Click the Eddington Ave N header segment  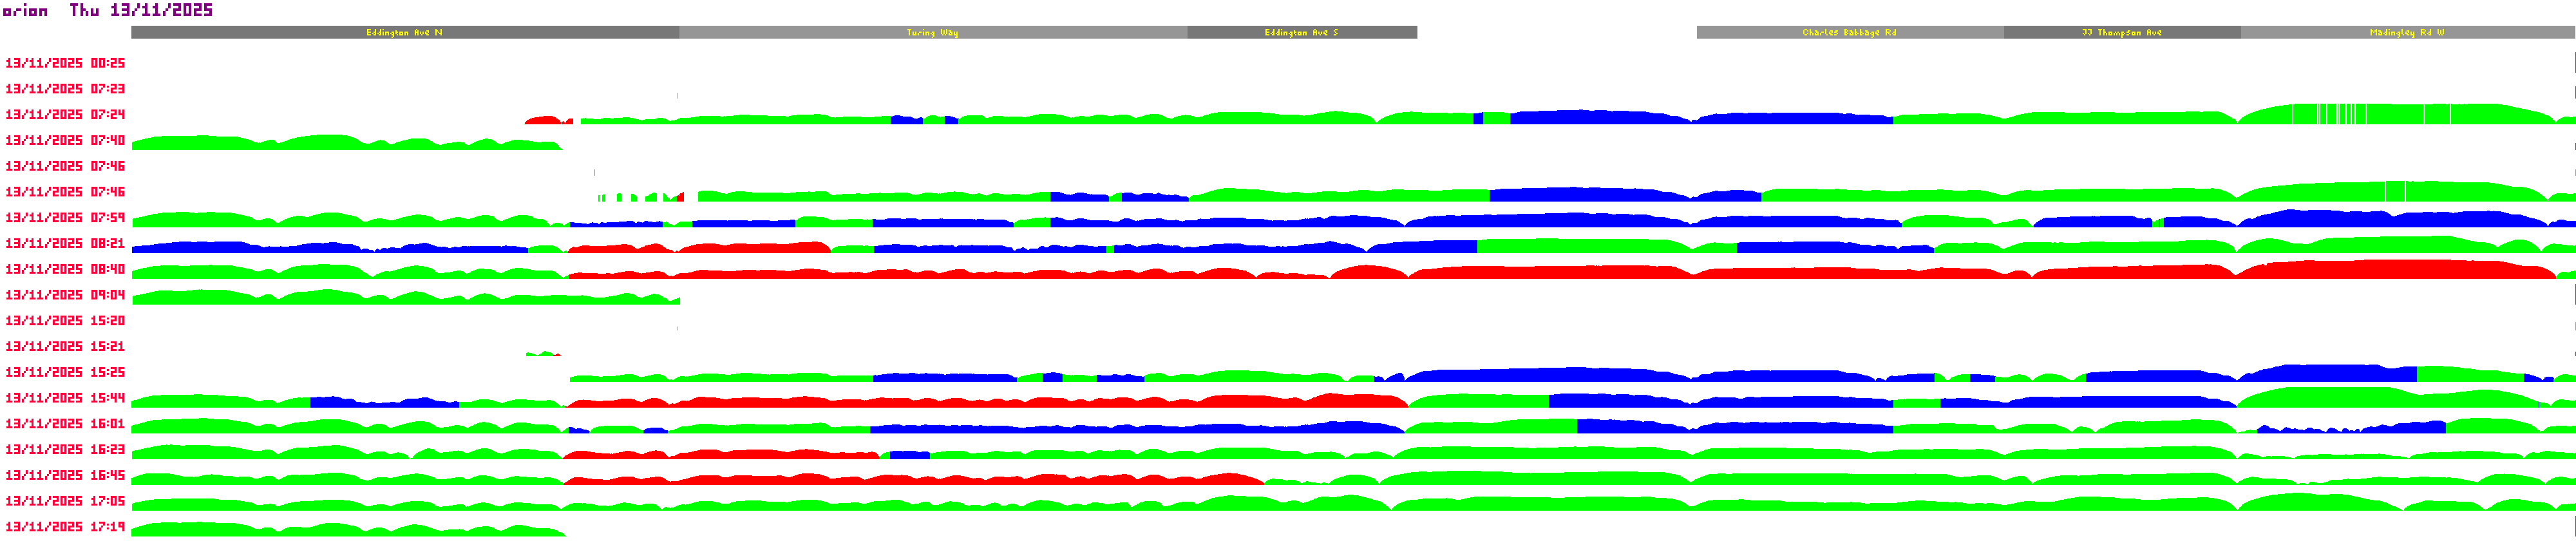[404, 33]
